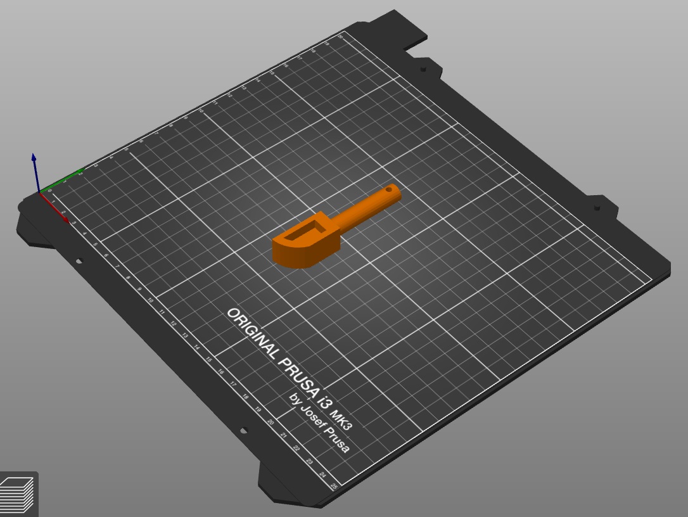Click the small hole at handle tip
Image resolution: width=688 pixels, height=517 pixels.
(388, 190)
